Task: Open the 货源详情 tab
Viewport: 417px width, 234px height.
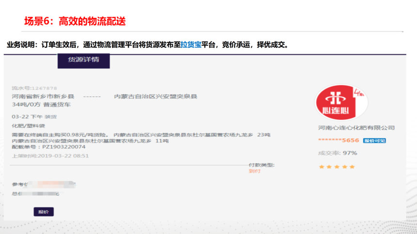Action: pyautogui.click(x=83, y=60)
